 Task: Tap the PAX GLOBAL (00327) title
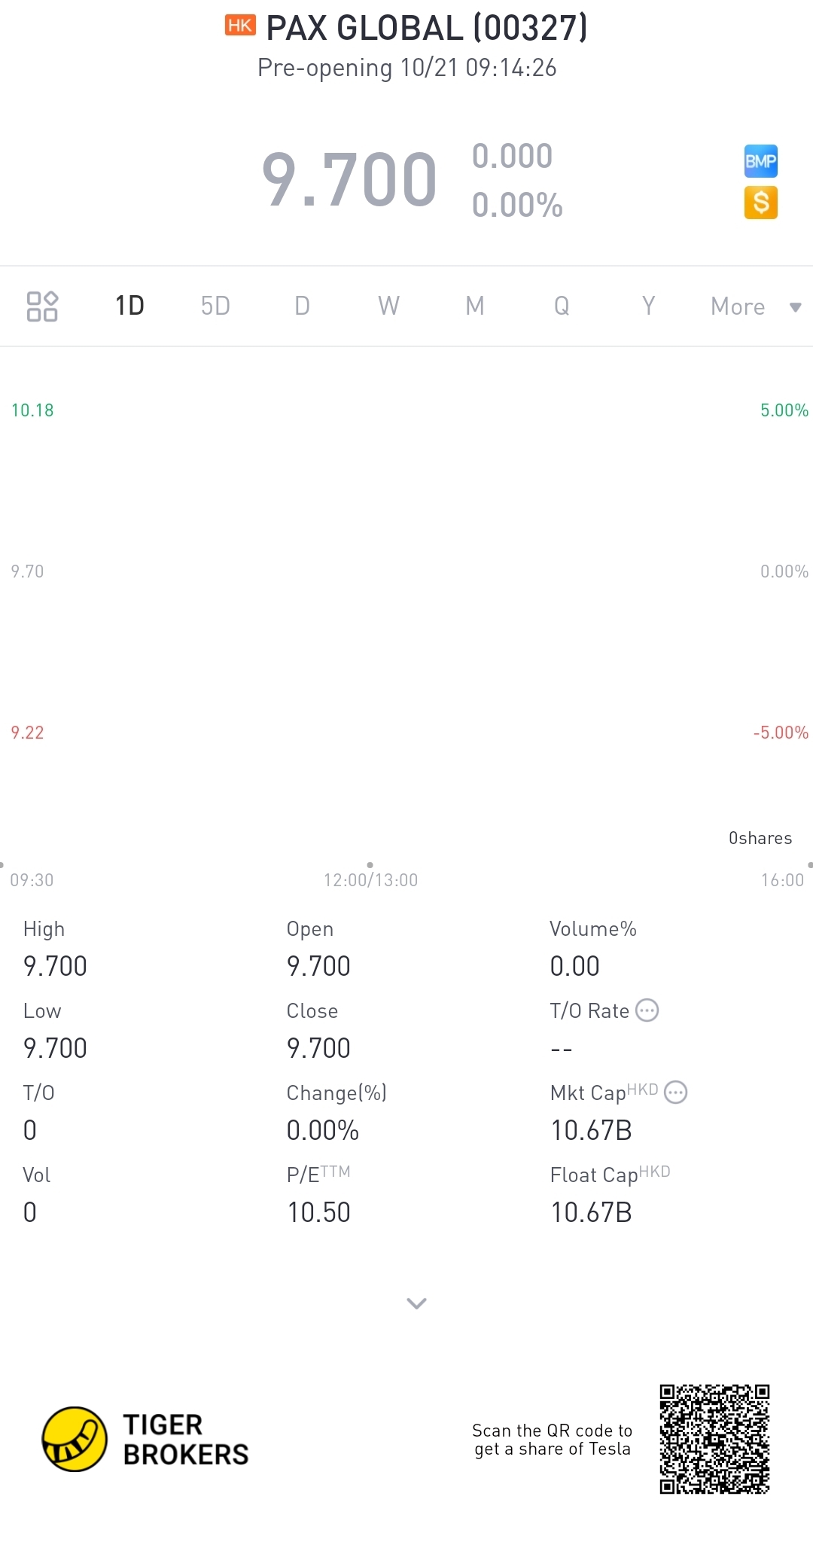click(427, 28)
